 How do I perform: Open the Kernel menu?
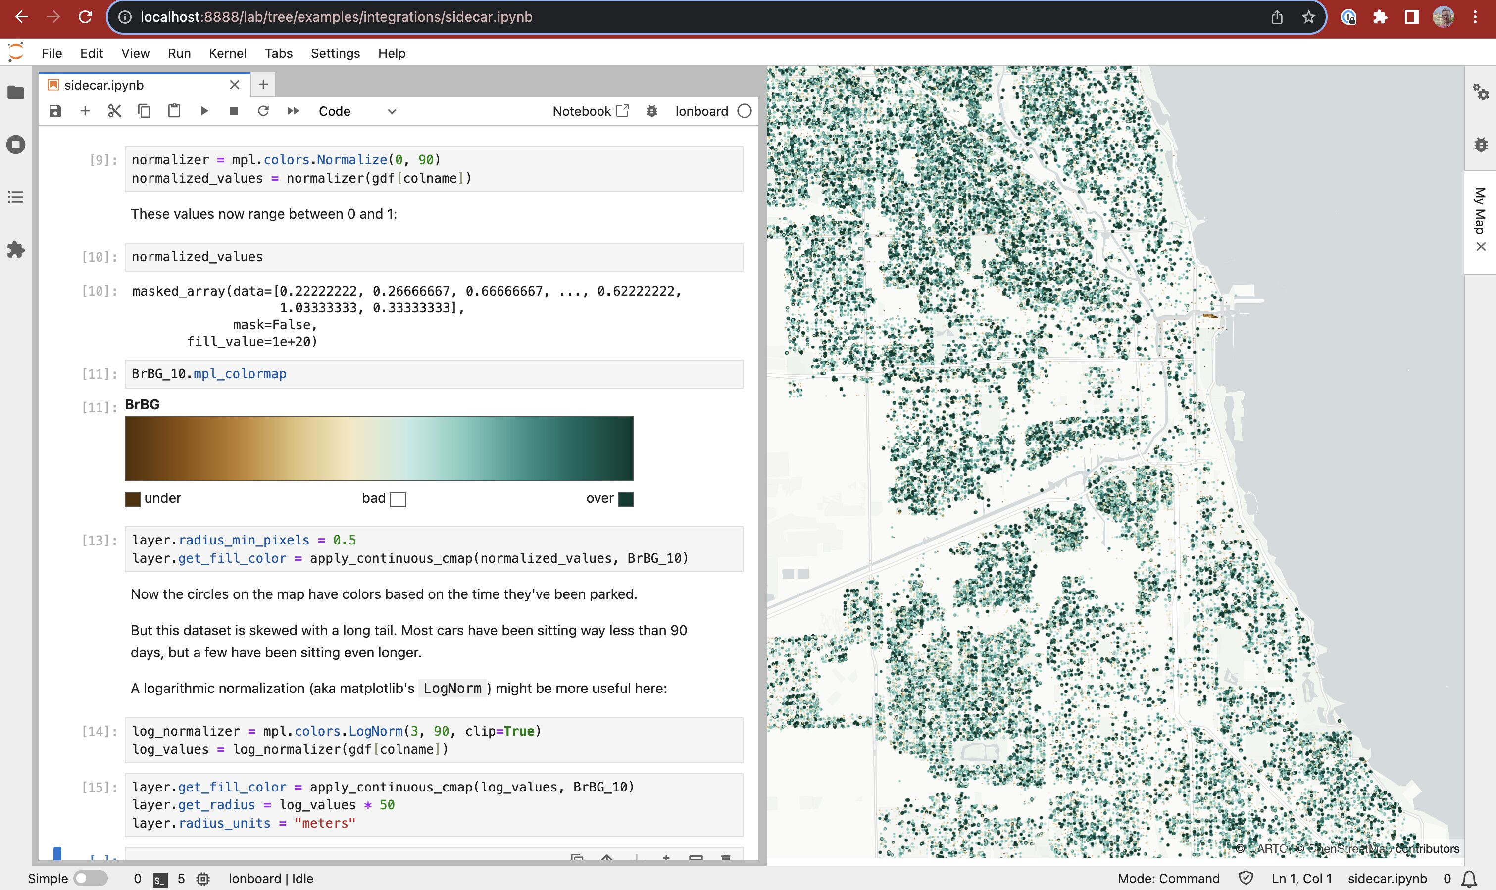[227, 53]
